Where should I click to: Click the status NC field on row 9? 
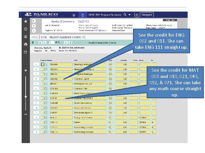pyautogui.click(x=110, y=103)
